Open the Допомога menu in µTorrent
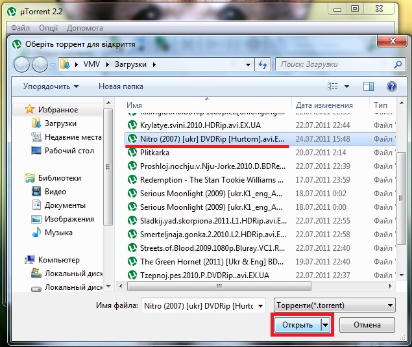Screen dimensions: 412x347 click(84, 28)
